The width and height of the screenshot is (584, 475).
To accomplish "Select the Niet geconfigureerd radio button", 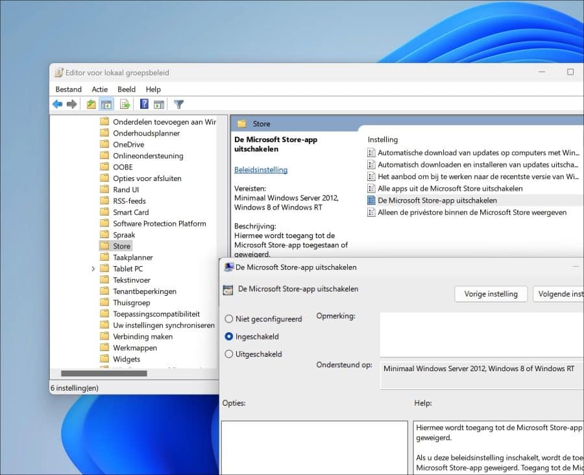I will tap(229, 319).
